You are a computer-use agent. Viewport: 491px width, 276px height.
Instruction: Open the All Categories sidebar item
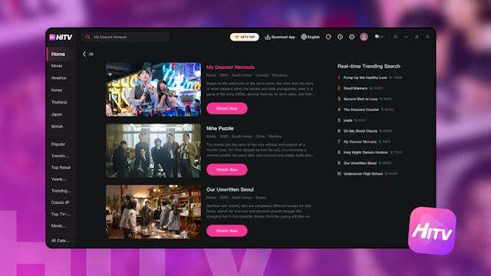(x=61, y=241)
